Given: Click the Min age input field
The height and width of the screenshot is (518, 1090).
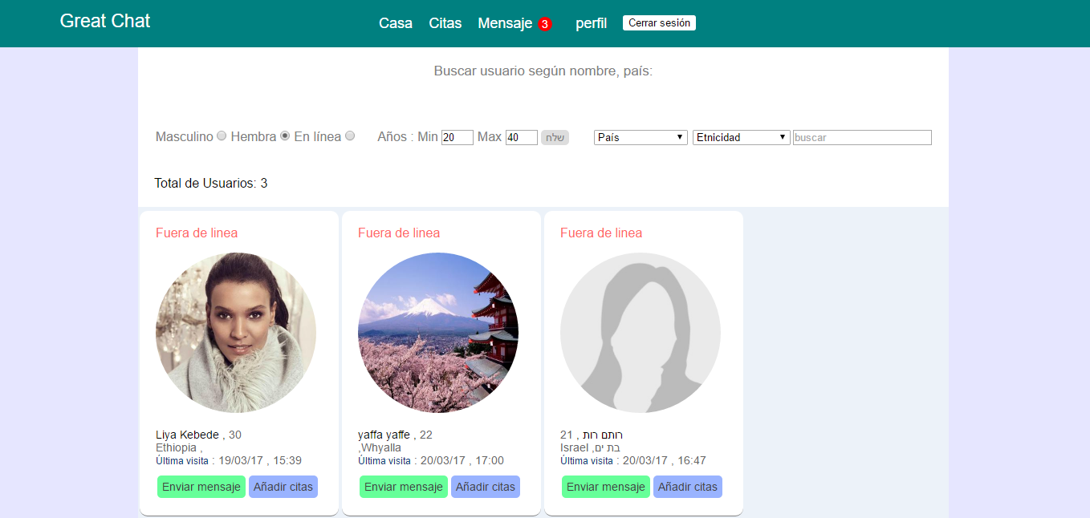Looking at the screenshot, I should pyautogui.click(x=458, y=137).
